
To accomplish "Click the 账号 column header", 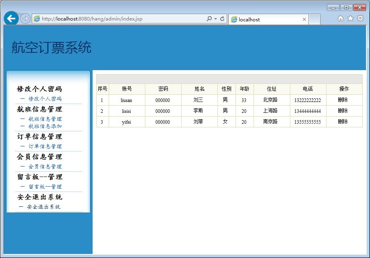I will pos(127,89).
